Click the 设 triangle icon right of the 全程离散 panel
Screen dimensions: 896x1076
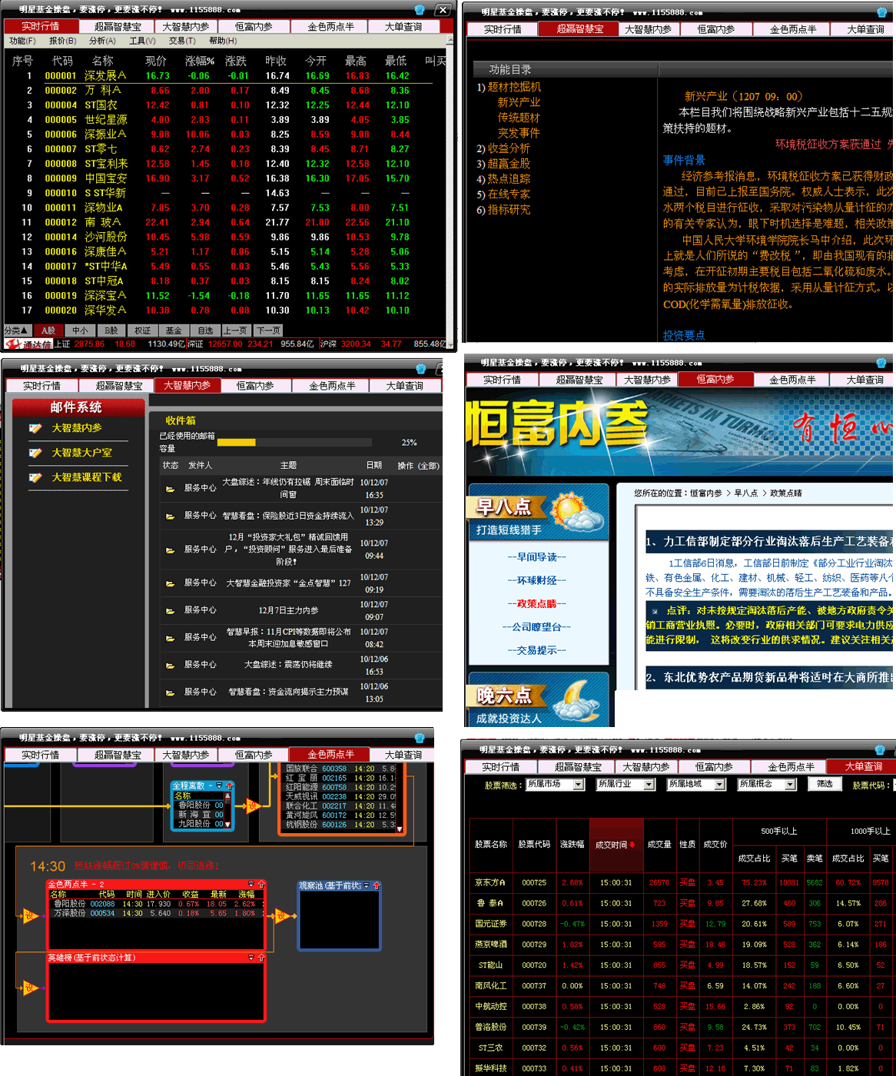[252, 805]
